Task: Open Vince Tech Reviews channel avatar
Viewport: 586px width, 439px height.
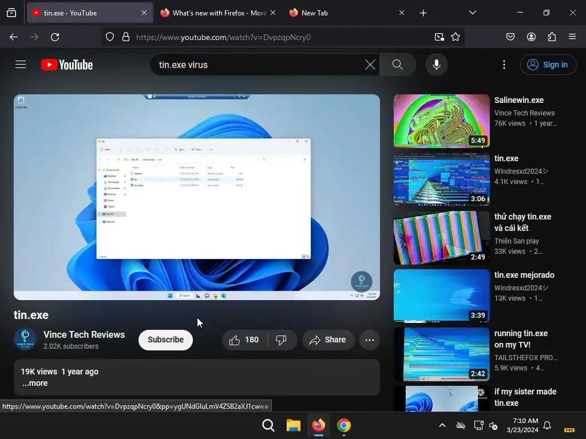Action: tap(25, 339)
